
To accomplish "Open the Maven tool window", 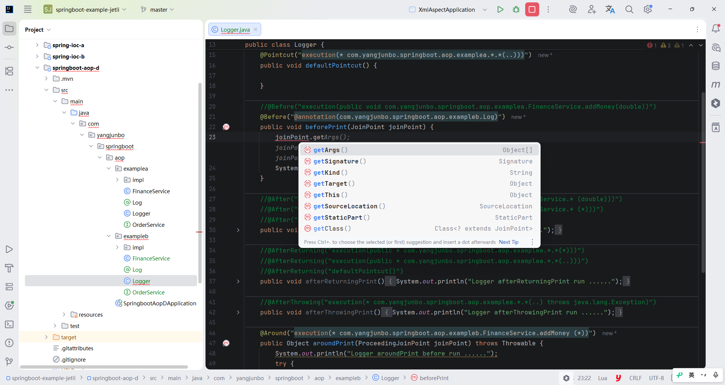I will tap(716, 85).
